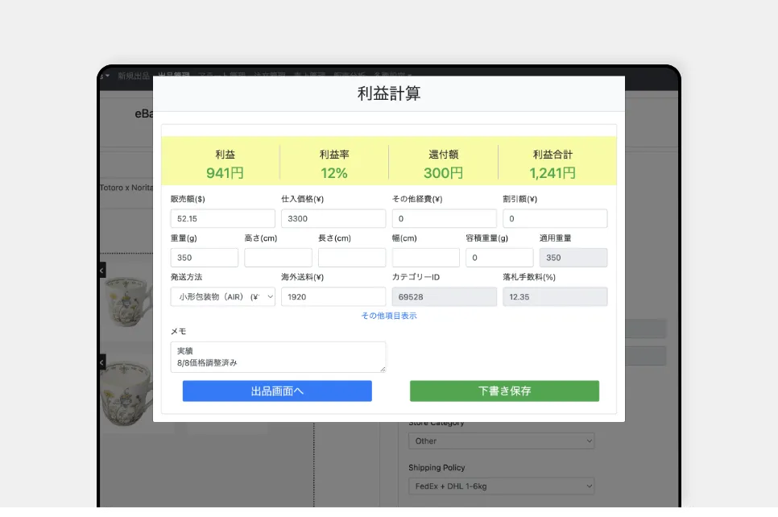Viewport: 778px width, 517px height.
Task: Click the 海外送料(¥) field
Action: click(333, 296)
